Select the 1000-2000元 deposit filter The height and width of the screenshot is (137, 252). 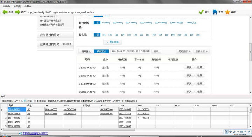point(146,23)
